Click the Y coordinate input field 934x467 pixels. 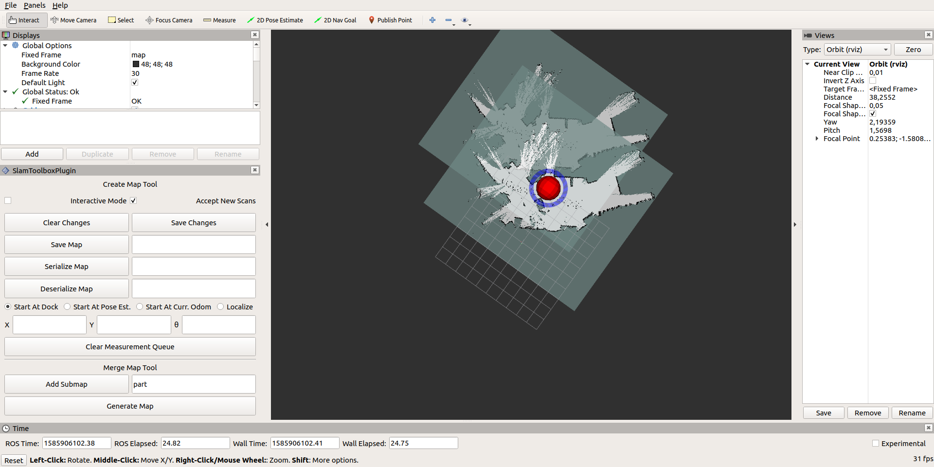pos(134,324)
